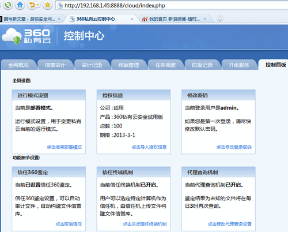This screenshot has width=288, height=232.
Task: Click the 修改密码 card header
Action: click(x=218, y=95)
